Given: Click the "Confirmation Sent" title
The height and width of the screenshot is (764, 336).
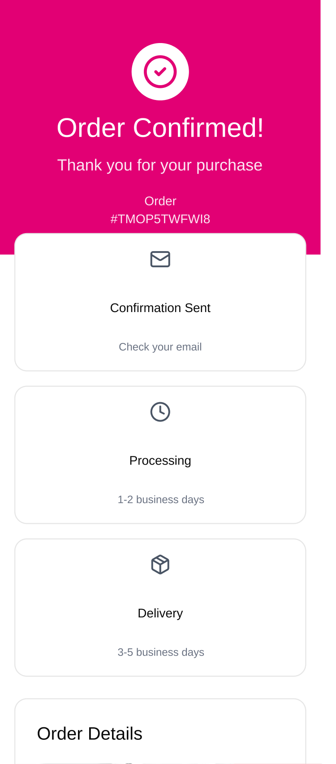Looking at the screenshot, I should 160,308.
